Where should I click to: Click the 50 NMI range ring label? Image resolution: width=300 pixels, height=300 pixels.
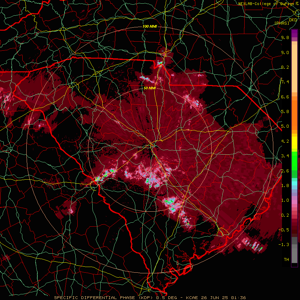pos(150,88)
